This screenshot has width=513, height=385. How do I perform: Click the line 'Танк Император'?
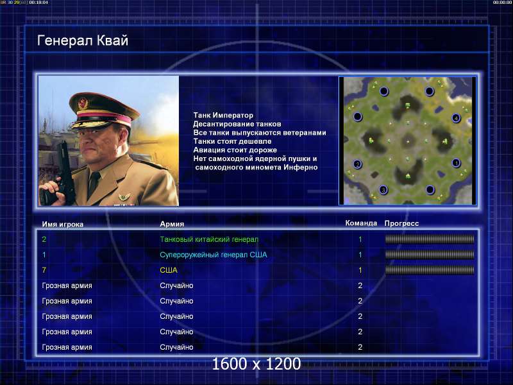click(x=223, y=116)
